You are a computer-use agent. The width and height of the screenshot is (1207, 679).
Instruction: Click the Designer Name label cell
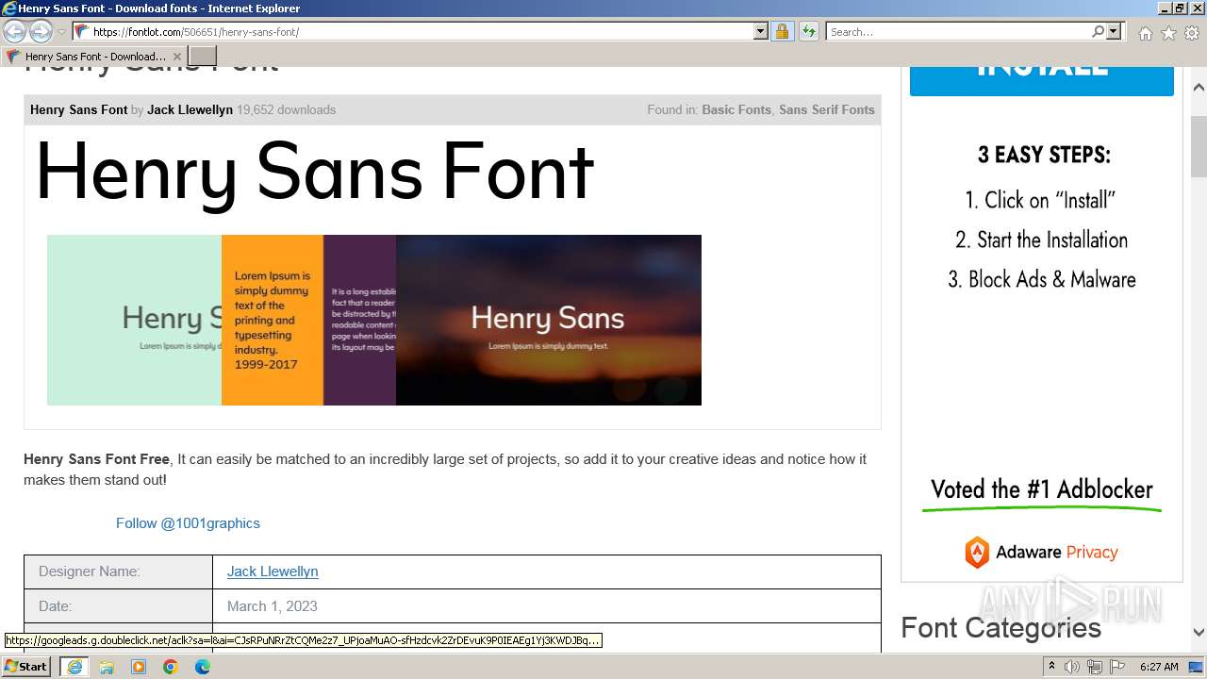[x=119, y=571]
